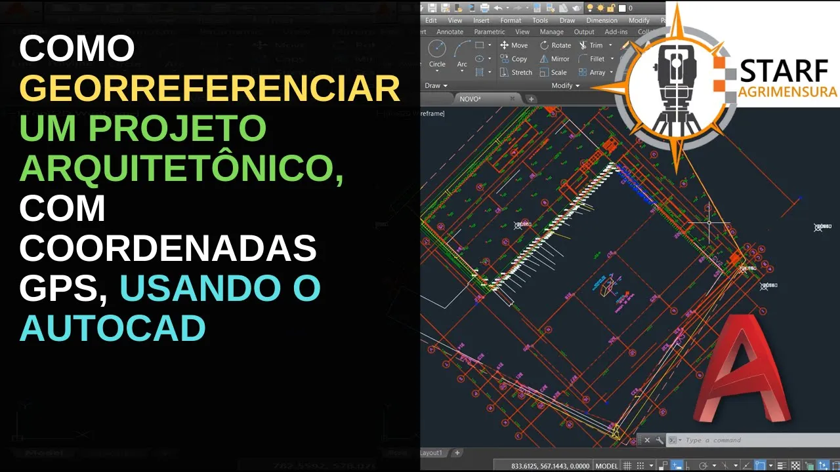Click the Redo arrow icon

coord(518,8)
